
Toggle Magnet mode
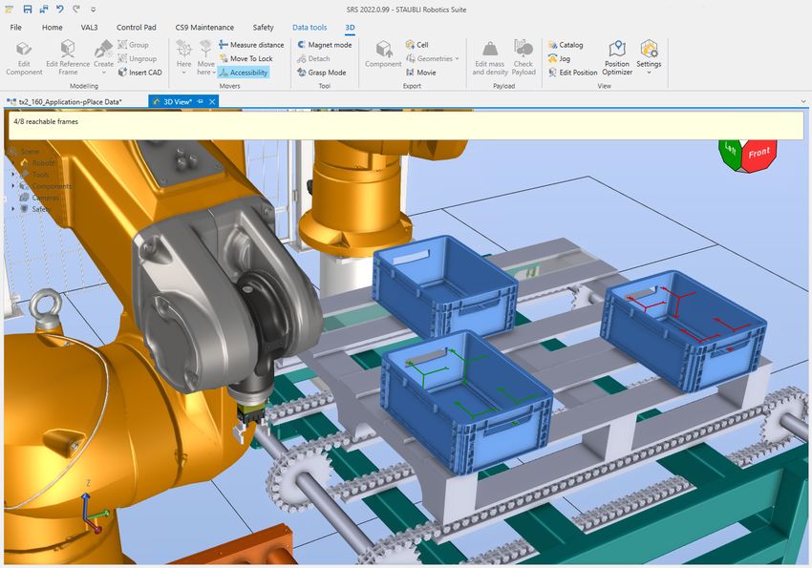tap(324, 45)
